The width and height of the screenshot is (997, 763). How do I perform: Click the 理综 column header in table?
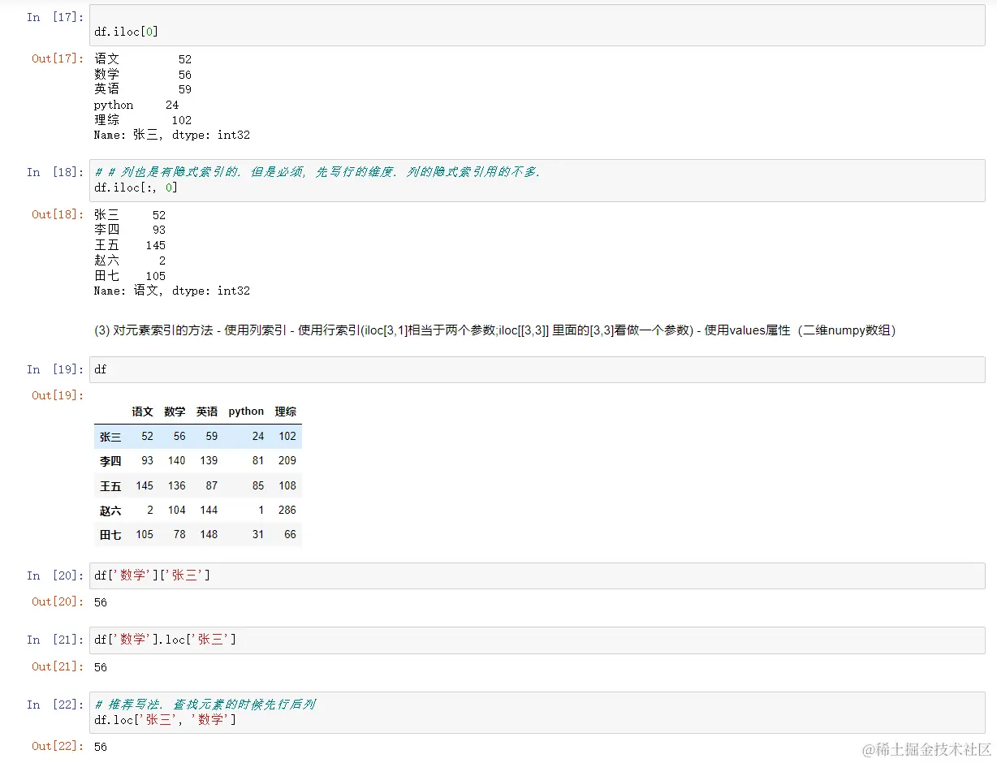tap(286, 412)
